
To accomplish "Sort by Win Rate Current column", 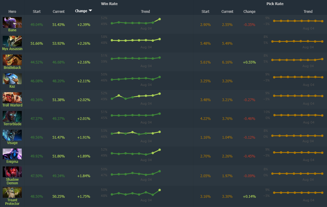I will pyautogui.click(x=58, y=11).
